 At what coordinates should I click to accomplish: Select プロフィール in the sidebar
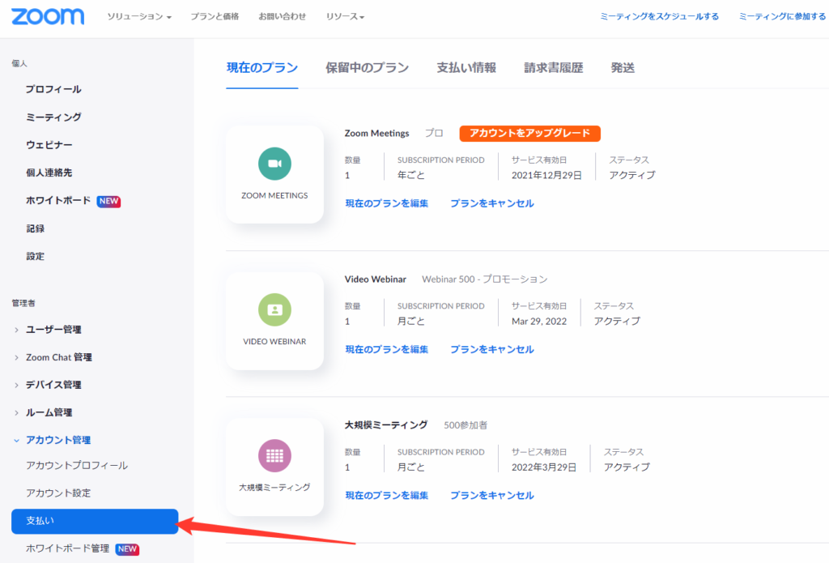click(x=53, y=89)
